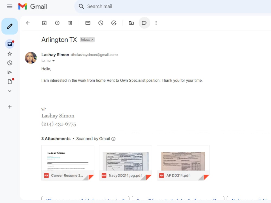
Task: Open the main menu hamburger icon
Action: pyautogui.click(x=10, y=6)
